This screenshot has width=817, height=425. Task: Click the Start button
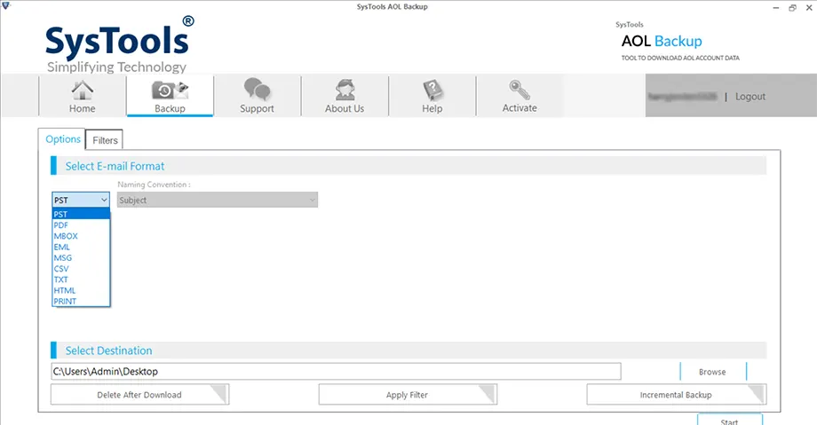tap(729, 420)
